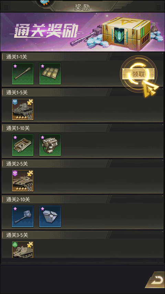Open the tank fragment reward under 通关3-5关
Screen dimensions: 165x294
(23, 250)
